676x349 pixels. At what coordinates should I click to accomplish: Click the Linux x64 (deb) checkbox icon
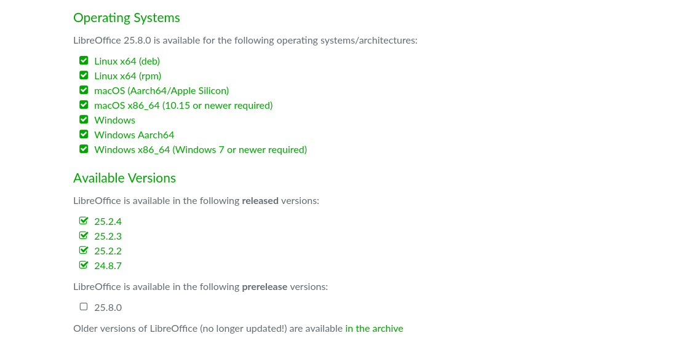click(84, 61)
